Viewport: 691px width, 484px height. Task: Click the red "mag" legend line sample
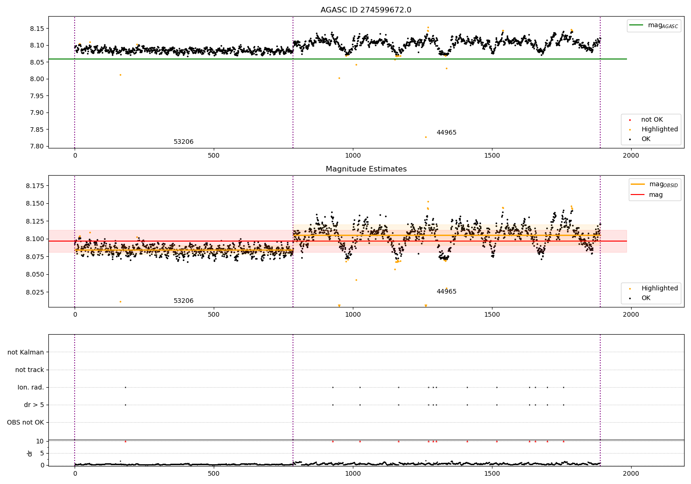pos(638,195)
